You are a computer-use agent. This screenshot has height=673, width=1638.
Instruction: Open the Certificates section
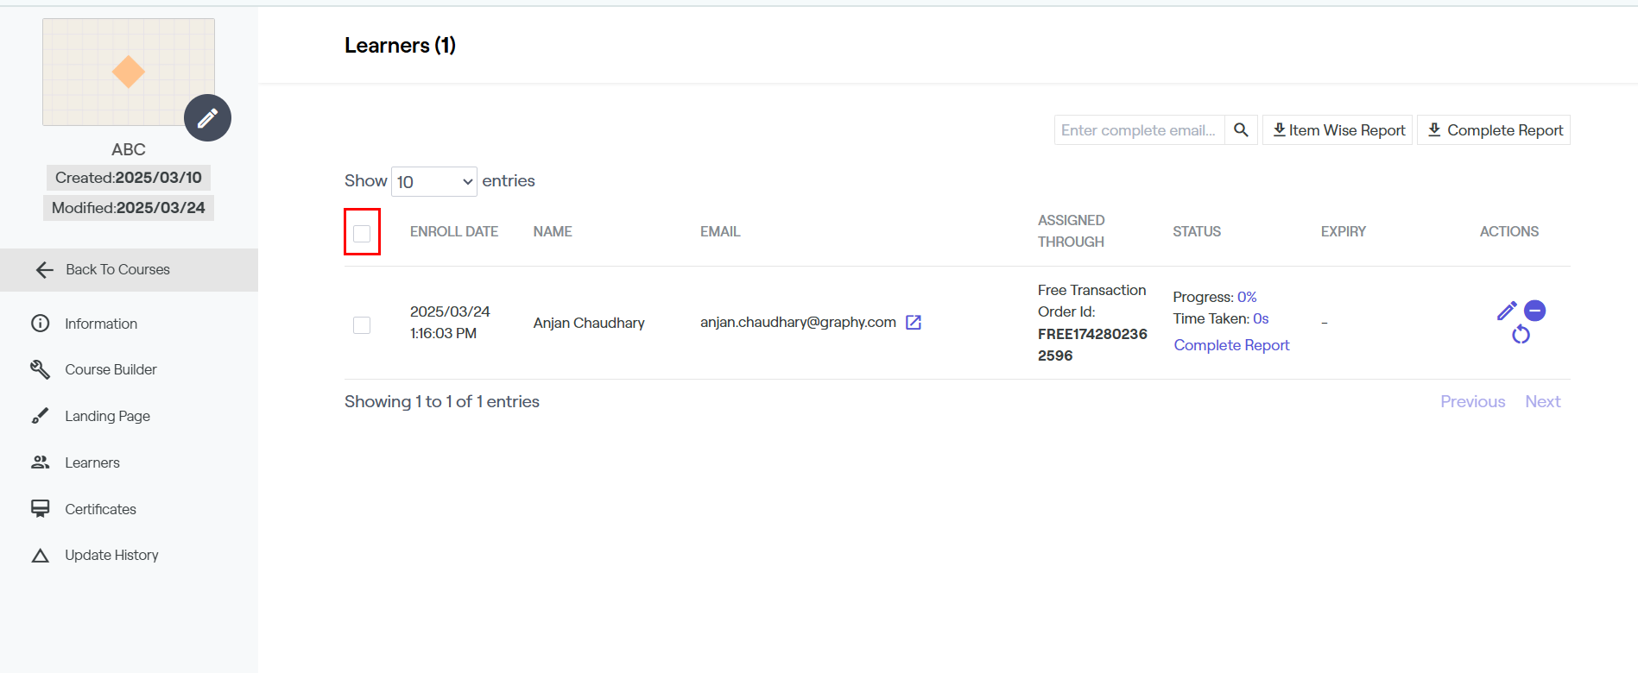tap(100, 509)
